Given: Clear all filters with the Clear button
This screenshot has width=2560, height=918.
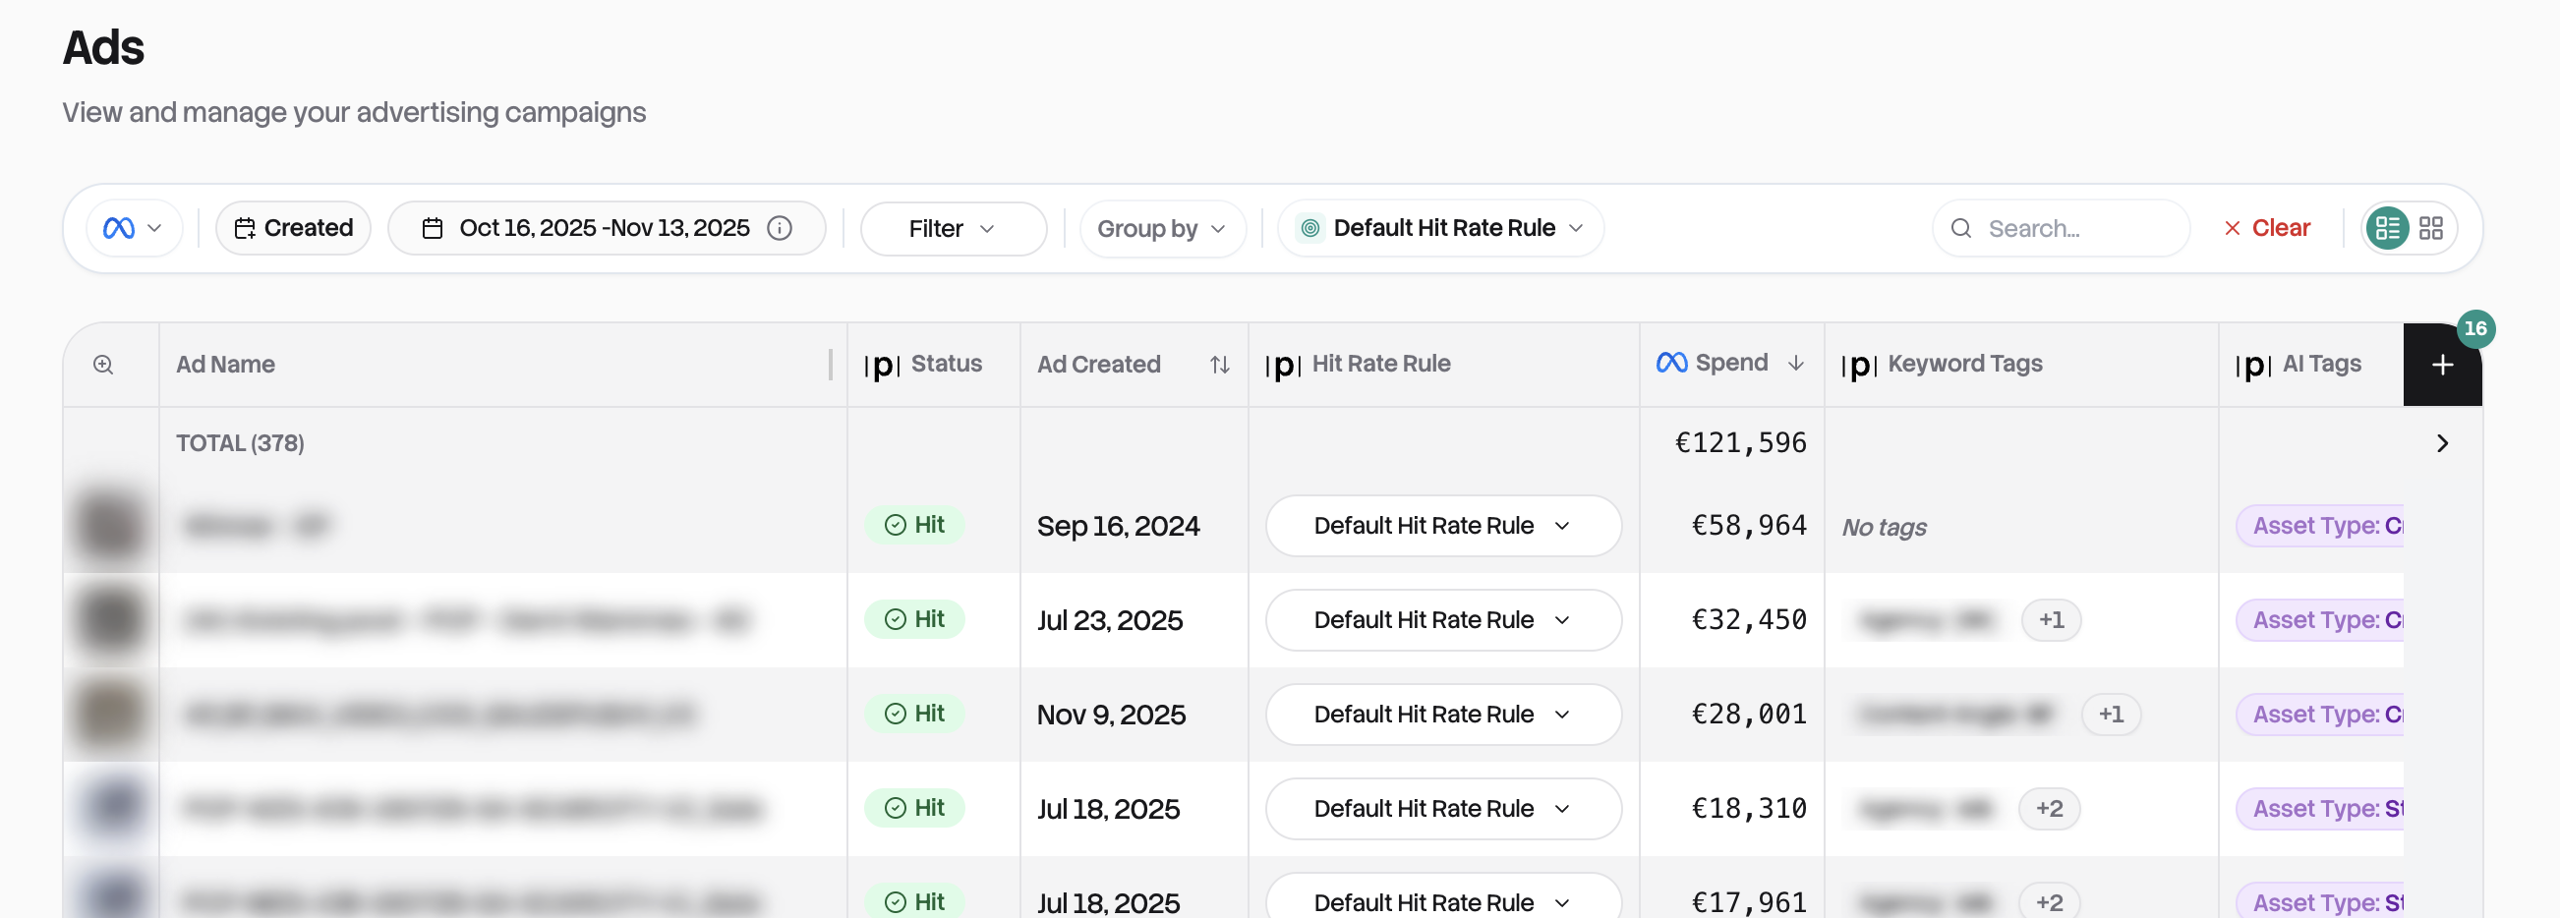Looking at the screenshot, I should click(x=2267, y=228).
